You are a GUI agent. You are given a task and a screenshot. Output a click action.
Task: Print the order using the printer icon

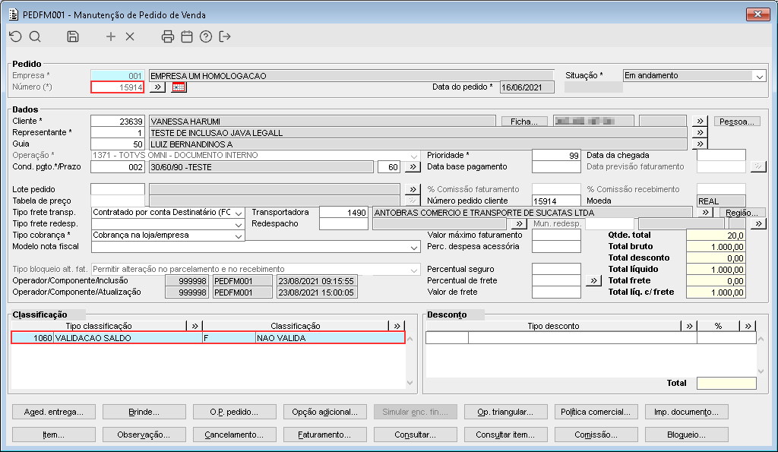pyautogui.click(x=168, y=36)
